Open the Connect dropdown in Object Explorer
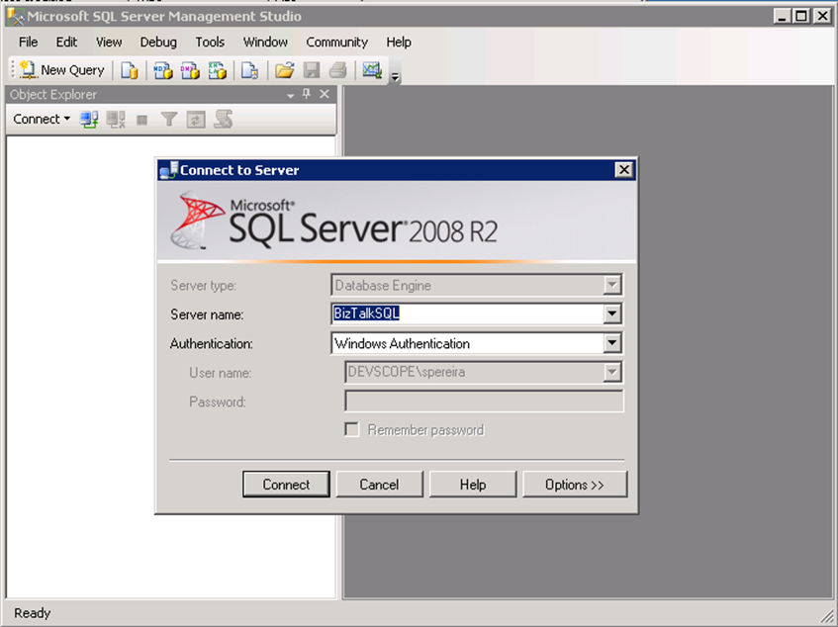The width and height of the screenshot is (838, 627). point(42,119)
